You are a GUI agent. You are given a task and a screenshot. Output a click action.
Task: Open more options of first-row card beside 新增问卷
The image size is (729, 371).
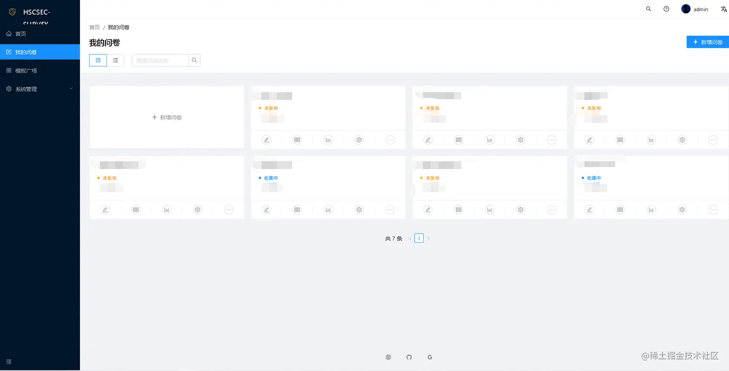(x=390, y=140)
